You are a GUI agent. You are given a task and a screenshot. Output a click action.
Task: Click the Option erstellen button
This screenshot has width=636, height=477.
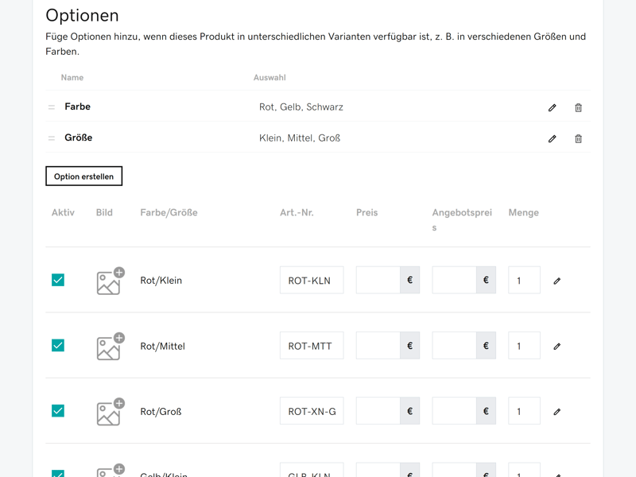click(83, 176)
